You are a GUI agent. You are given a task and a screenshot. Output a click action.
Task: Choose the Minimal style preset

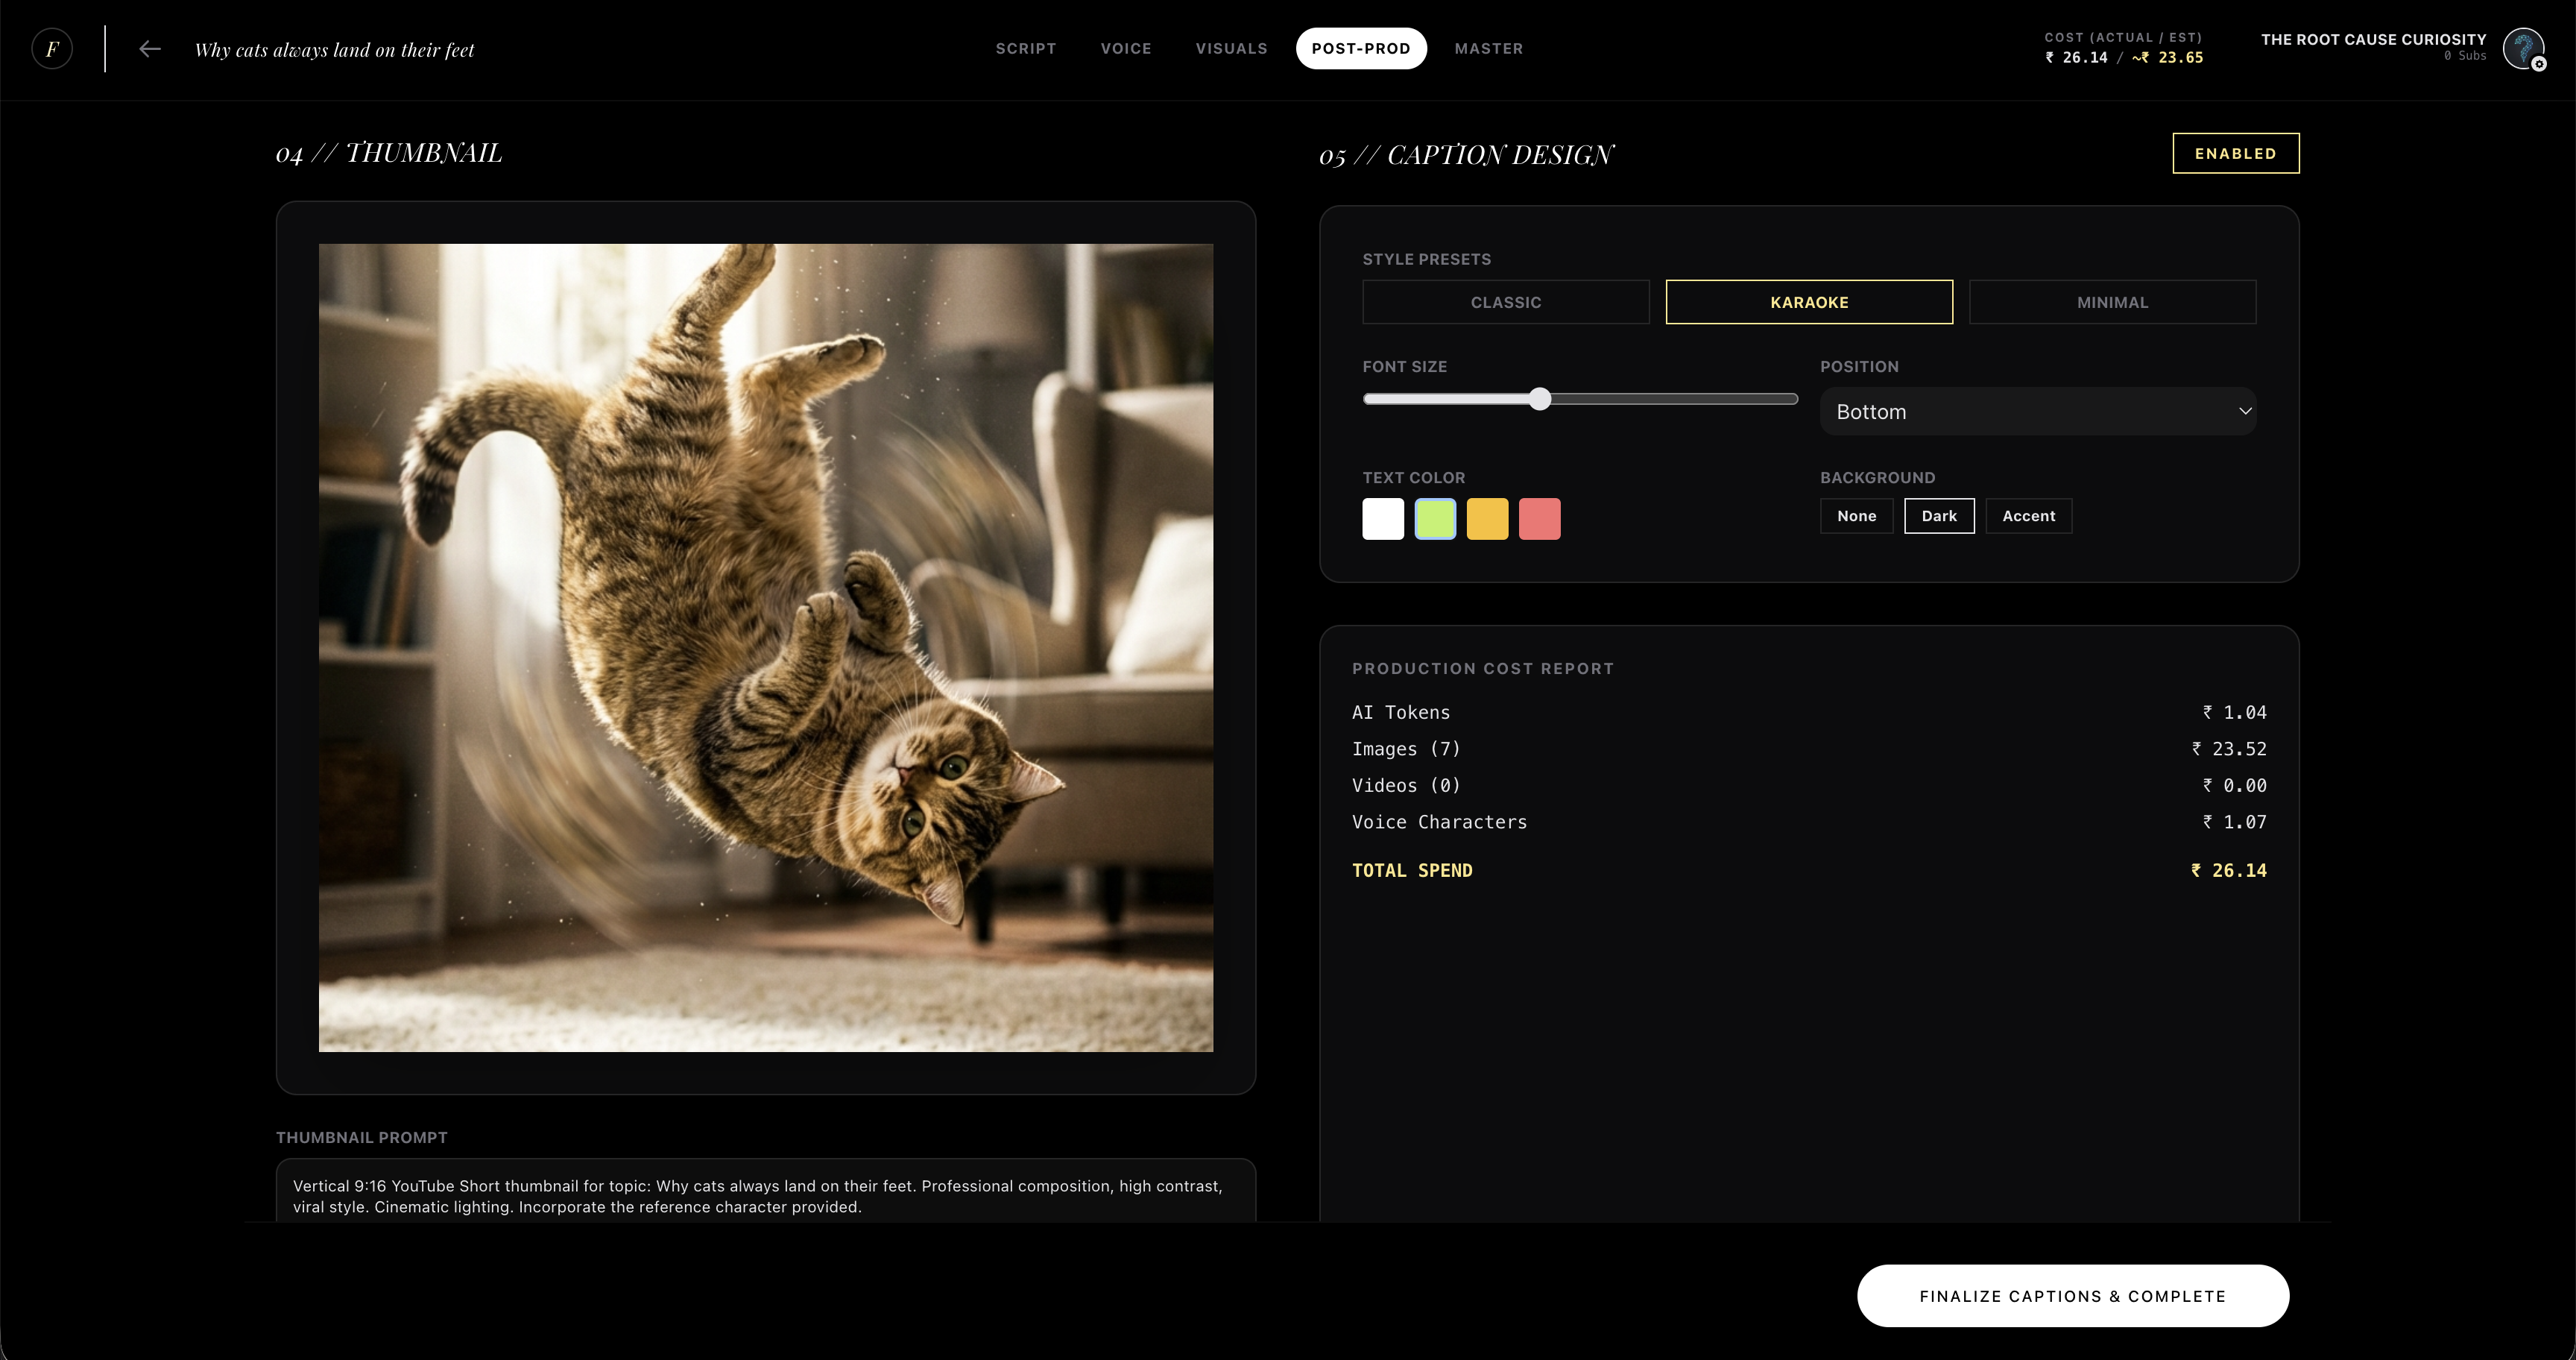pos(2112,302)
